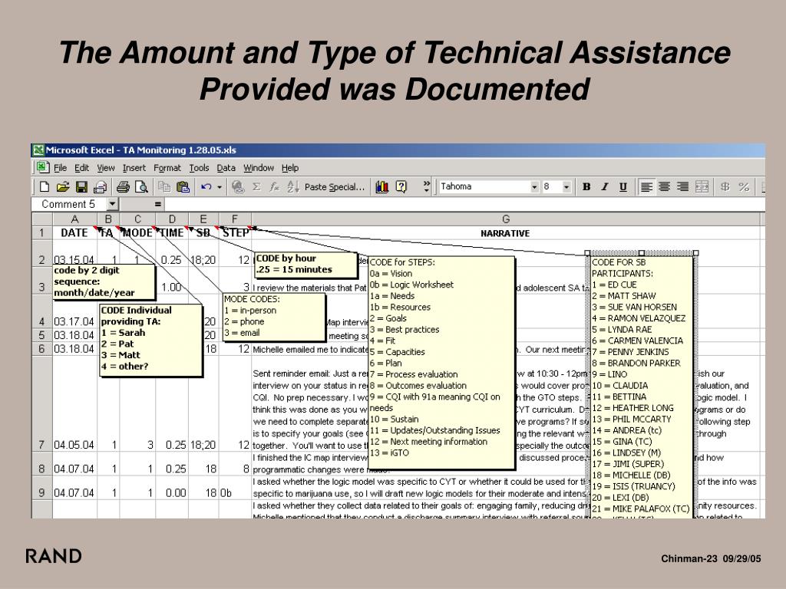Click the Open folder toolbar icon

tap(63, 187)
